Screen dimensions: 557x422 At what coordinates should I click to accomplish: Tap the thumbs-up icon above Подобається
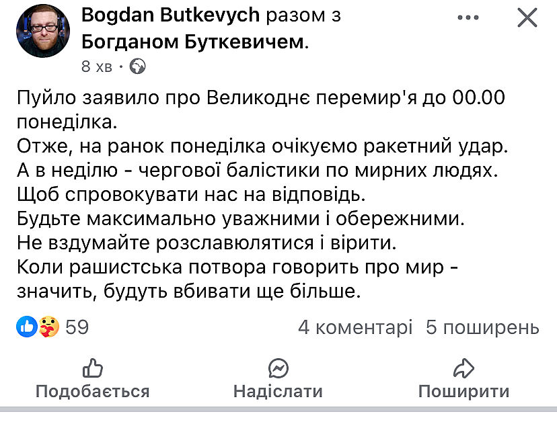pos(92,368)
